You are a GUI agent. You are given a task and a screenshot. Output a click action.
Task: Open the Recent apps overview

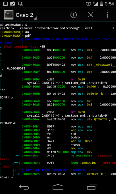click(92, 187)
